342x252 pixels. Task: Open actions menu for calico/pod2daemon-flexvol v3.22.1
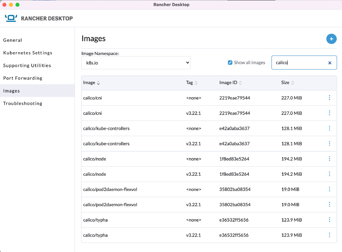pos(329,205)
